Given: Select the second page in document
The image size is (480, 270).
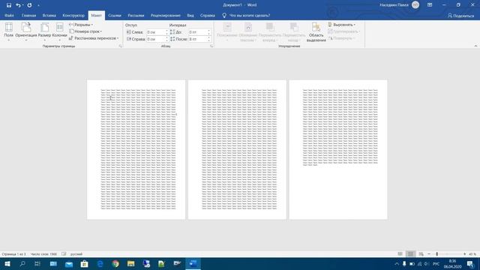Looking at the screenshot, I should 237,149.
